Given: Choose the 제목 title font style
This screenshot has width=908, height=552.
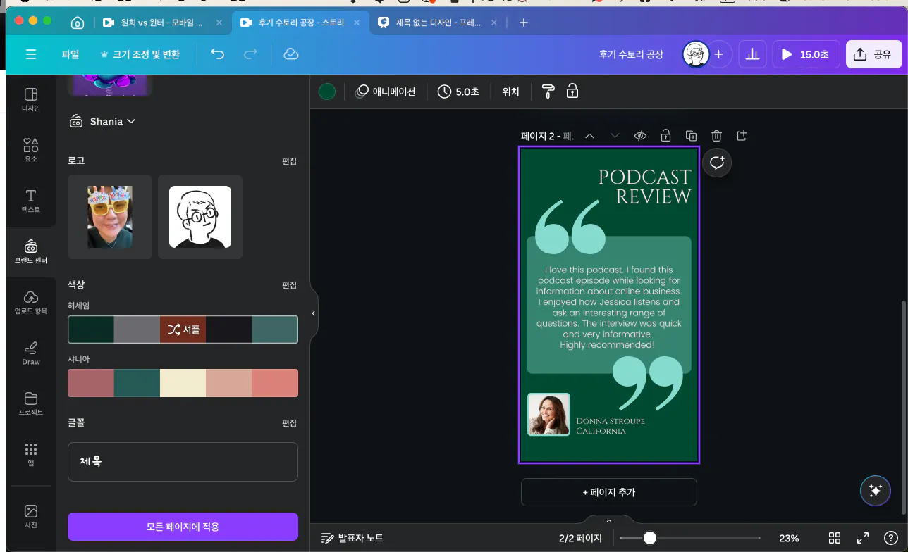Looking at the screenshot, I should click(183, 462).
